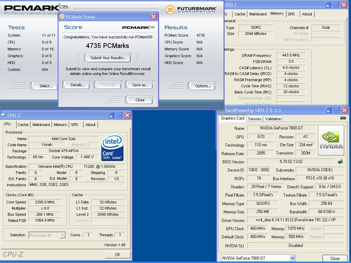Image resolution: width=351 pixels, height=263 pixels.
Task: Open About tab in top-right CPU-Z window
Action: pos(307,14)
